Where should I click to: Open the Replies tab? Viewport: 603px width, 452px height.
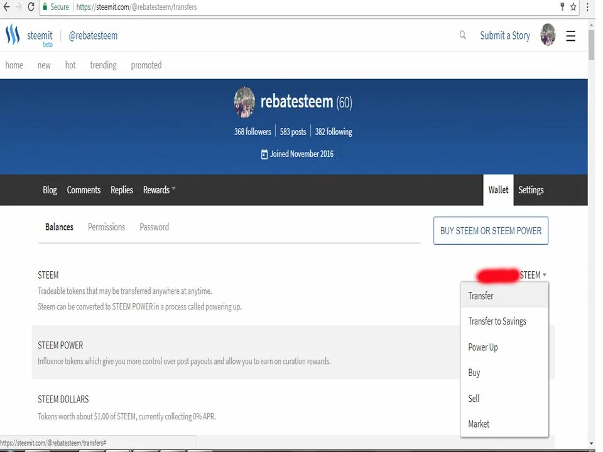pyautogui.click(x=121, y=190)
